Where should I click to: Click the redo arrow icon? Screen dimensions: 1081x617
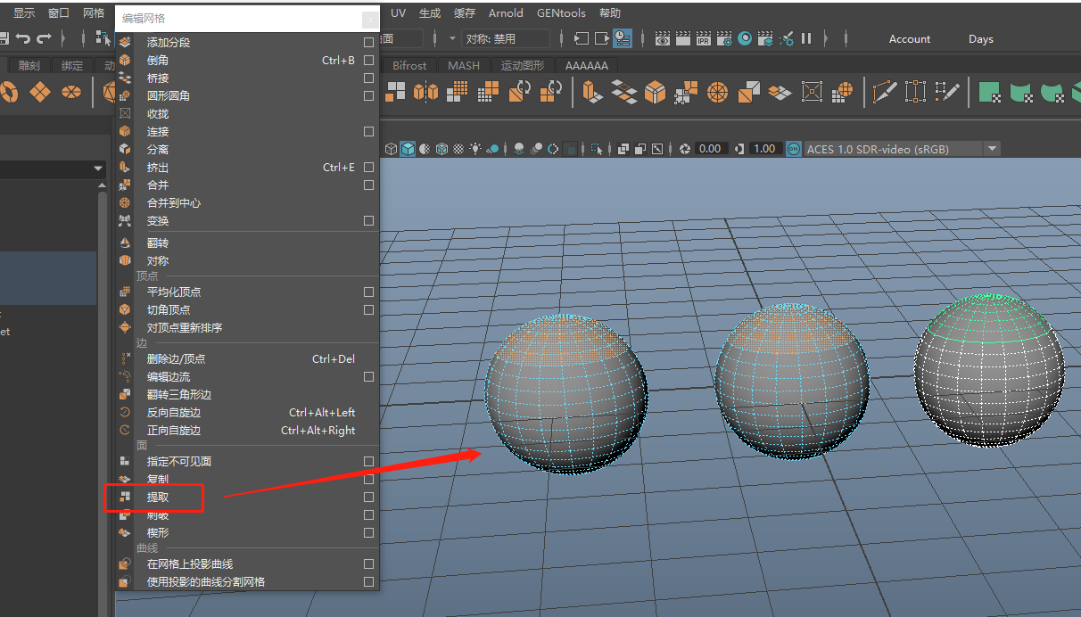tap(44, 38)
